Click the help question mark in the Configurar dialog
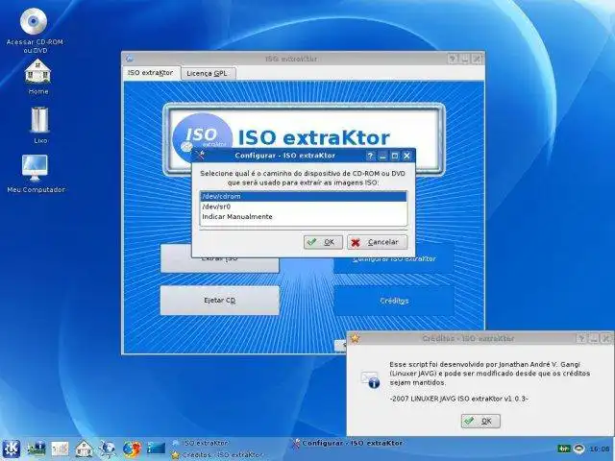The image size is (615, 461). [370, 156]
